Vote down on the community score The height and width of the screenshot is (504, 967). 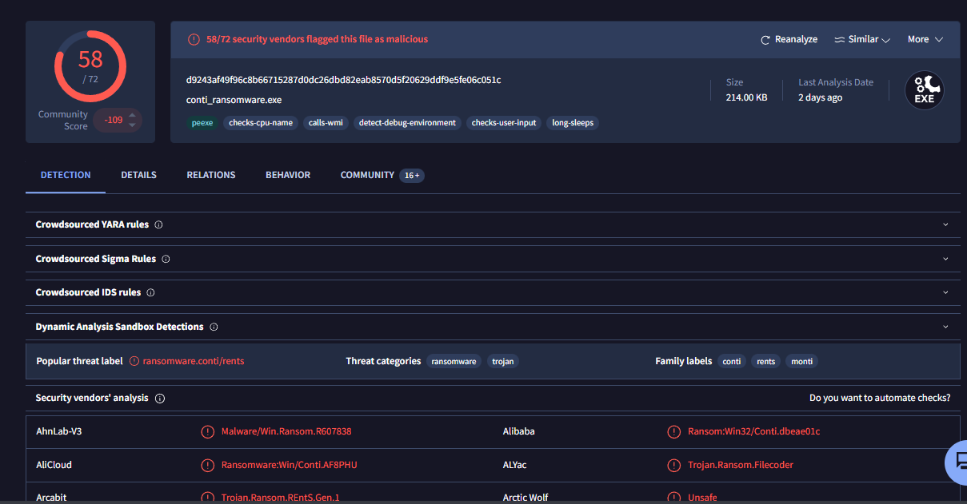tap(133, 125)
